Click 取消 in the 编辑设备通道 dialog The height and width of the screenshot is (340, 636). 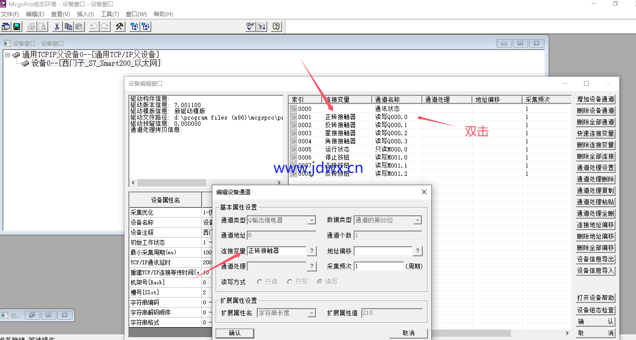click(x=408, y=333)
